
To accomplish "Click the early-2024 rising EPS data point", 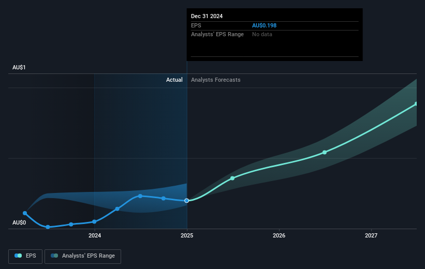I will pyautogui.click(x=118, y=209).
